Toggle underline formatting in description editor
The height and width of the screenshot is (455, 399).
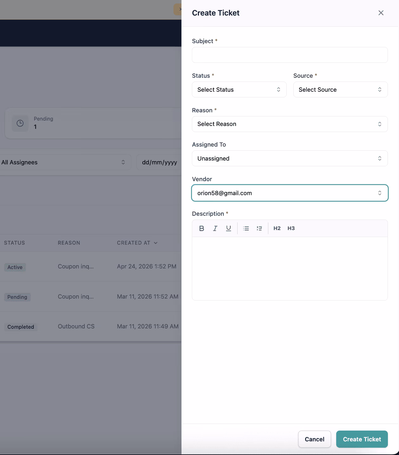(x=228, y=228)
